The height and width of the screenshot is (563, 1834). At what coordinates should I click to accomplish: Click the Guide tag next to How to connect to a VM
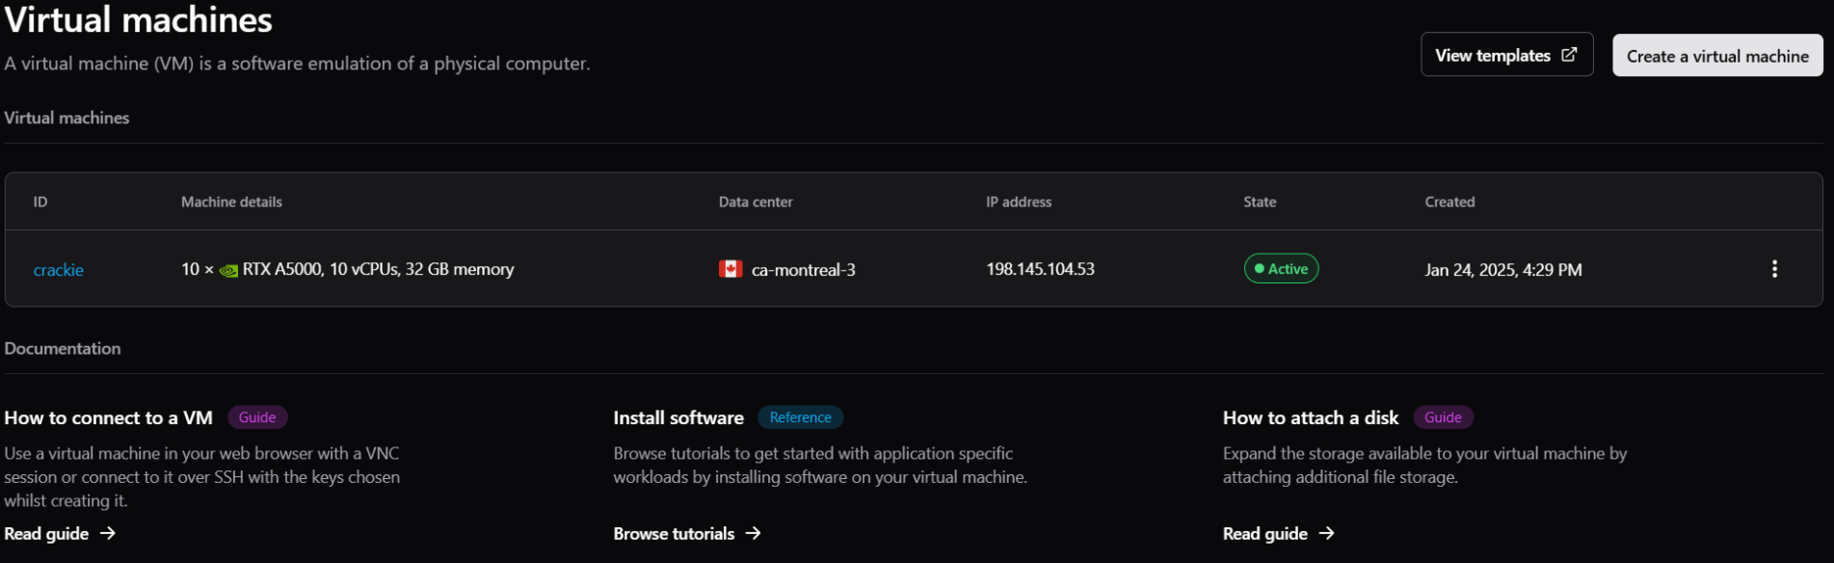point(257,417)
